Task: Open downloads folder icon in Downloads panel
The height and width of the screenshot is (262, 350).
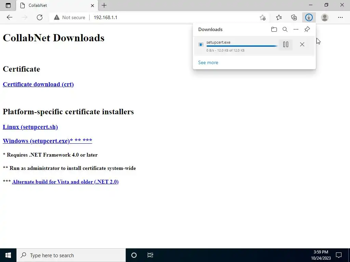Action: [274, 29]
